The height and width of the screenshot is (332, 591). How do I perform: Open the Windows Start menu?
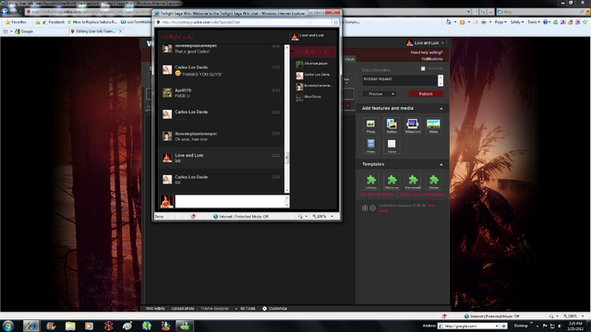8,326
